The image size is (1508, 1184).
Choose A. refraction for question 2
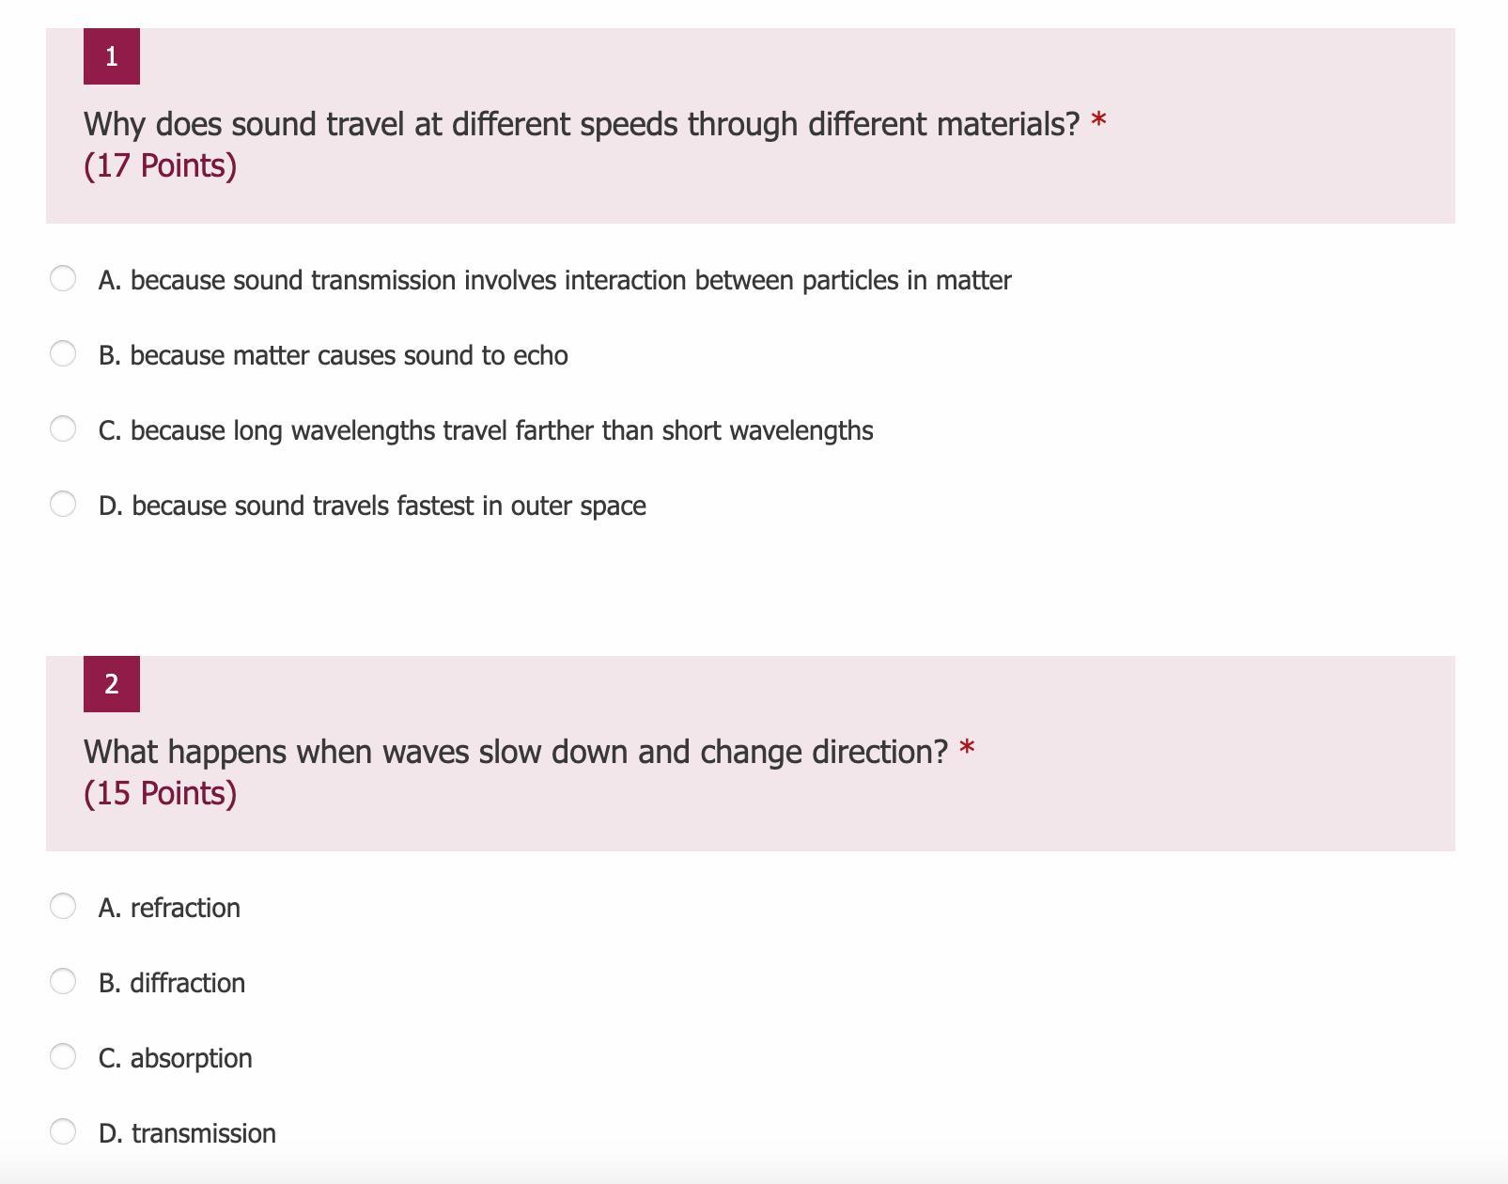click(63, 906)
